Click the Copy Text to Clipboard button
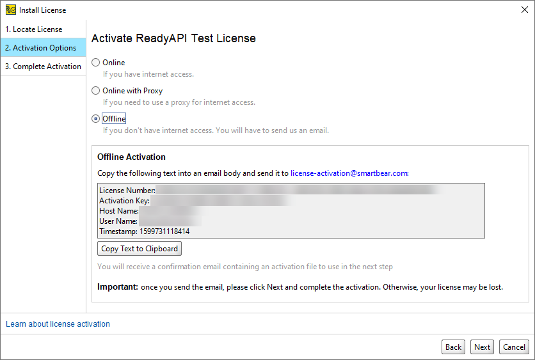This screenshot has width=535, height=360. (140, 249)
